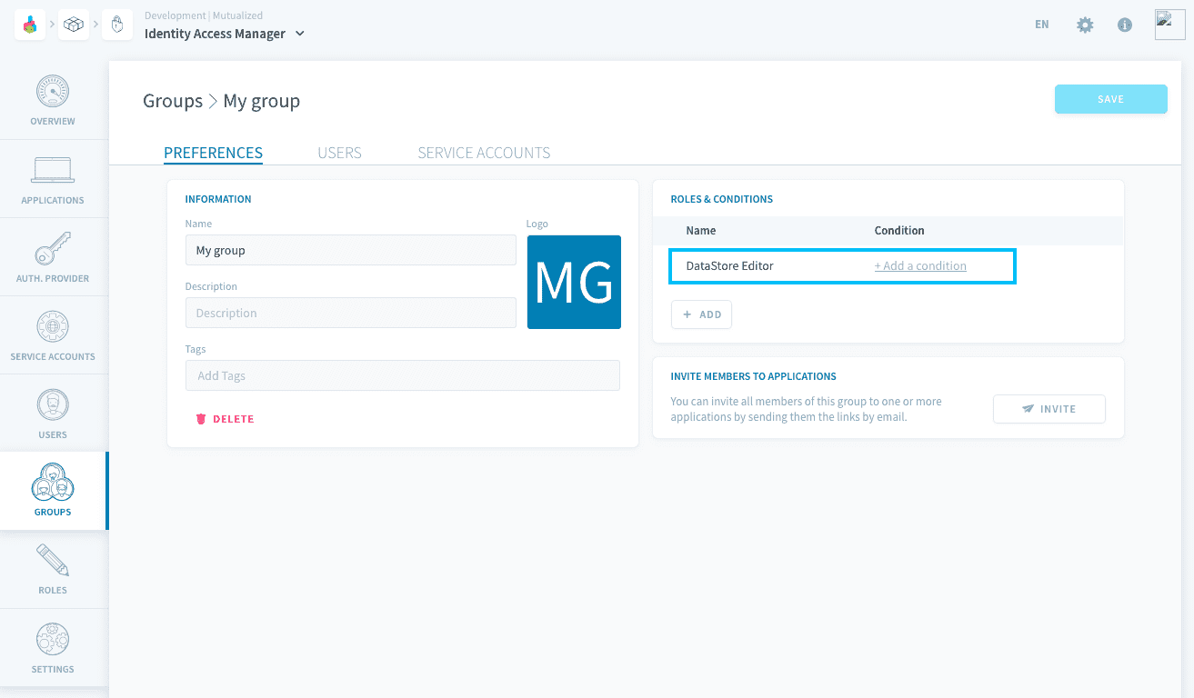The width and height of the screenshot is (1194, 698).
Task: Click the Delete group button
Action: click(225, 419)
